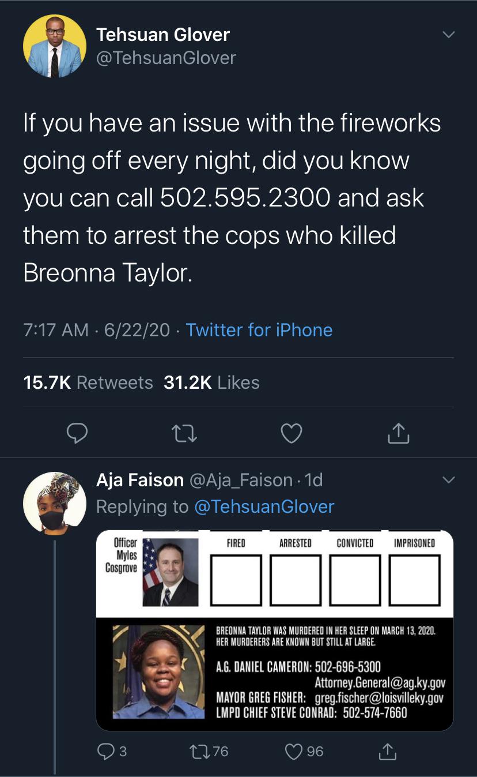Retweet Aja Faison's reply
477x777 pixels.
tap(202, 751)
